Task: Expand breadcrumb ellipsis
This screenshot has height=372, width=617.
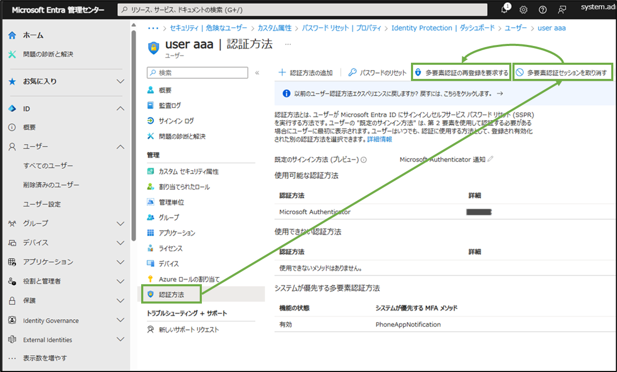Action: [x=153, y=28]
